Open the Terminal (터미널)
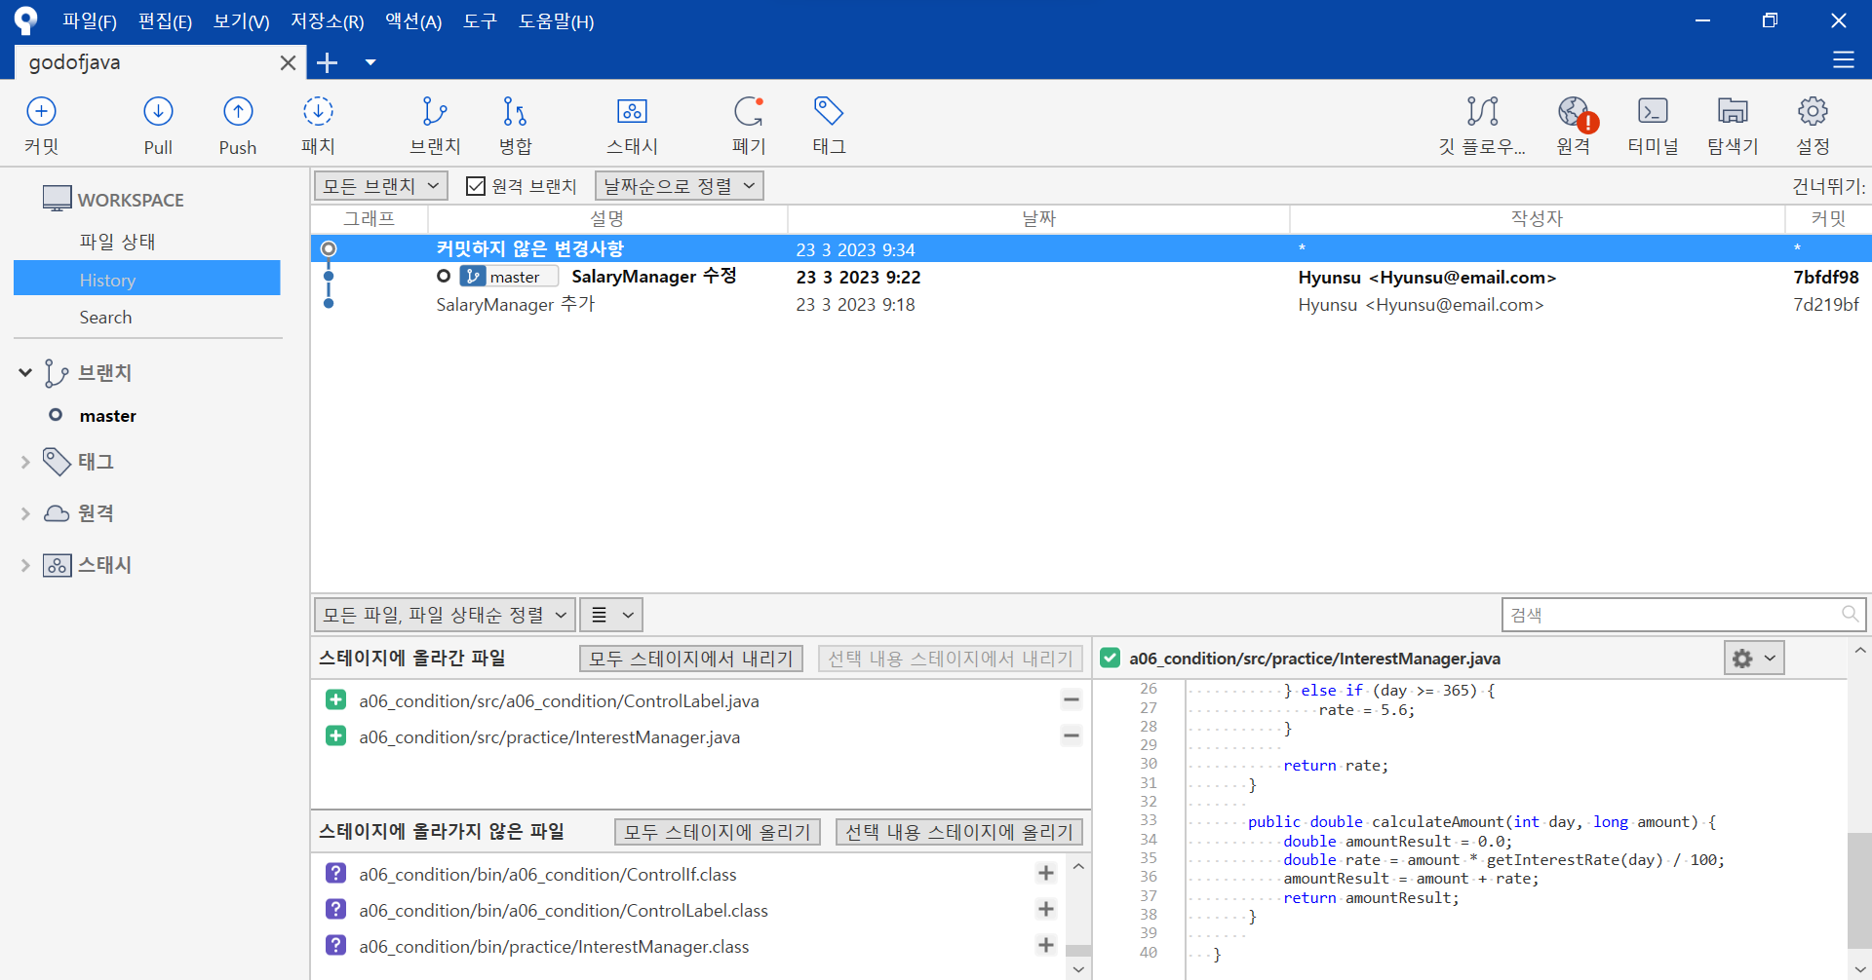The image size is (1872, 980). 1654,125
